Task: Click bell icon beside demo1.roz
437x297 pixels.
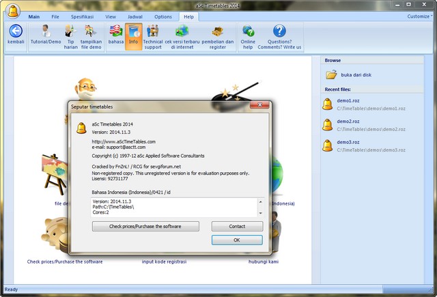Action: click(328, 104)
